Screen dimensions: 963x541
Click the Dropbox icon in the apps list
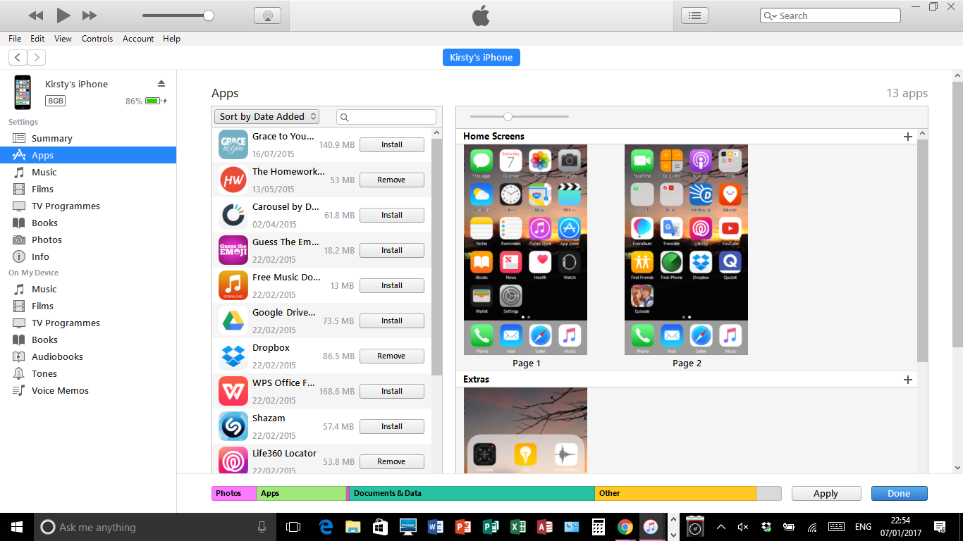(x=233, y=356)
